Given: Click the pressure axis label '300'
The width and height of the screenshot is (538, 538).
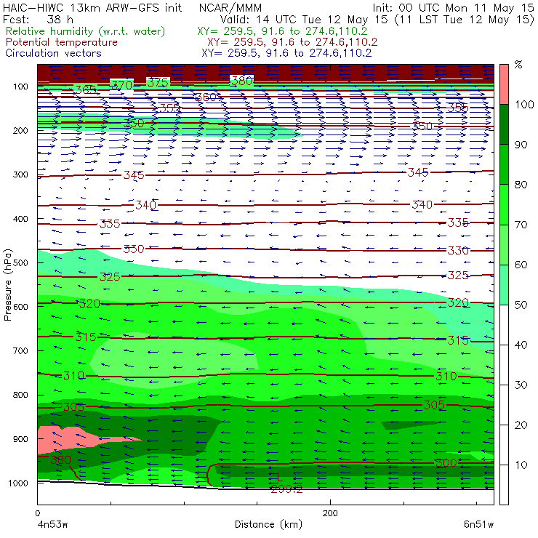Looking at the screenshot, I should coord(20,174).
